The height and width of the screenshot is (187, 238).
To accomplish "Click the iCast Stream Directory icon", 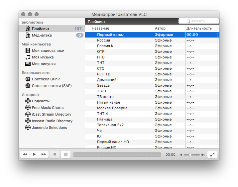I will click(x=28, y=114).
